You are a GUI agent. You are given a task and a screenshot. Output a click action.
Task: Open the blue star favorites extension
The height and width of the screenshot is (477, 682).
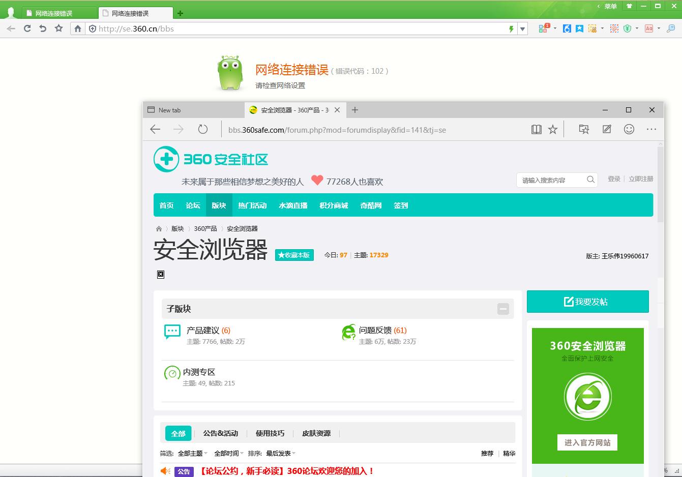(x=580, y=28)
